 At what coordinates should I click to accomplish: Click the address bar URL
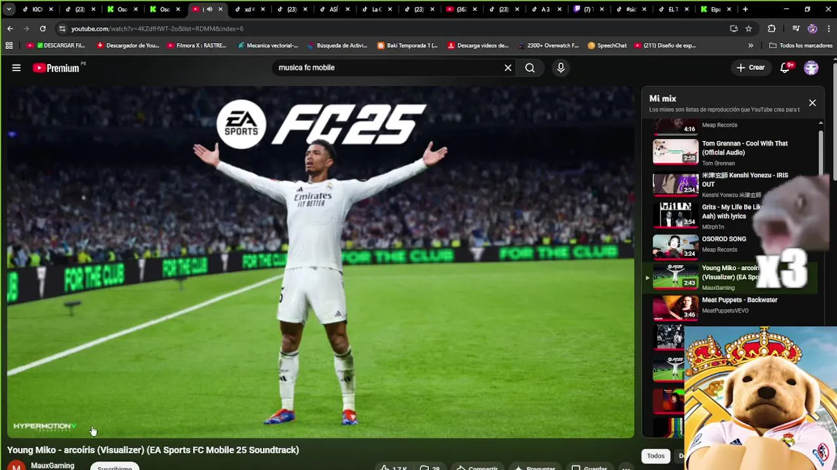pos(157,29)
